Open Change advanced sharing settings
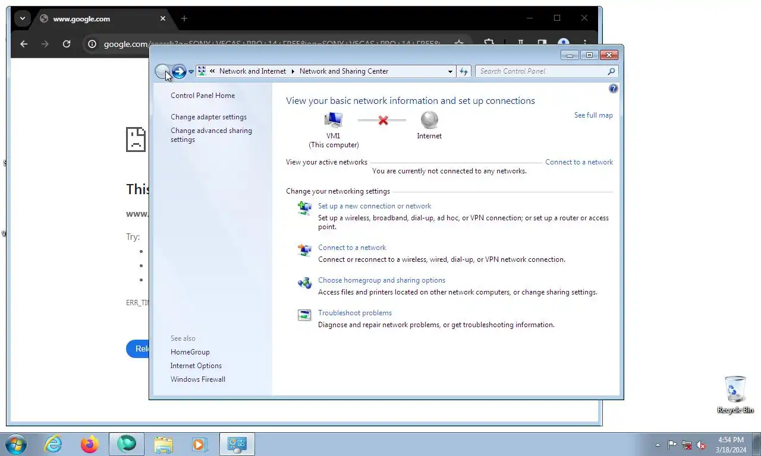This screenshot has height=456, width=761. click(211, 135)
